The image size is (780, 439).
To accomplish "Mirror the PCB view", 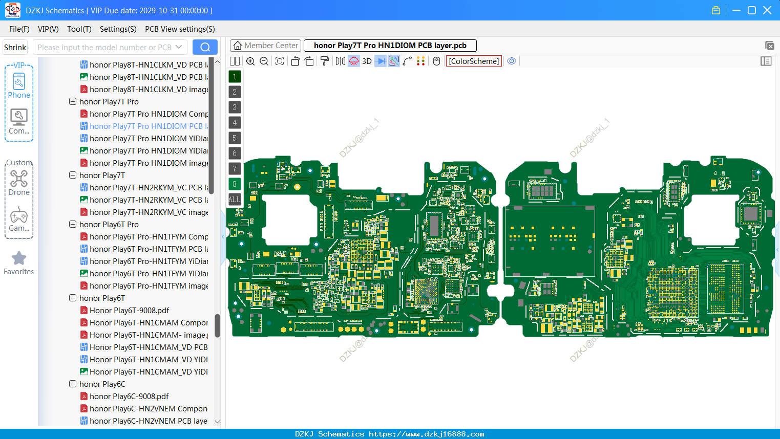I will click(341, 61).
